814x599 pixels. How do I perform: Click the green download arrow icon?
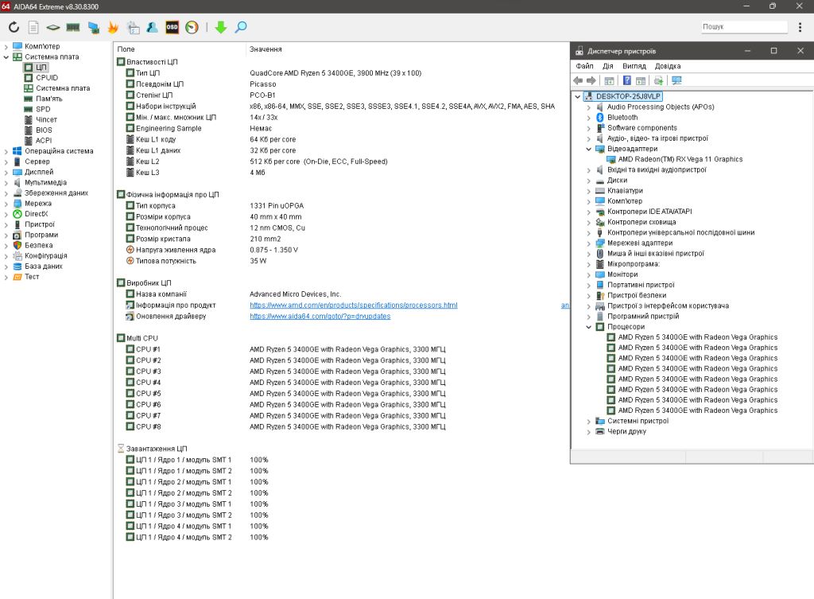pos(221,27)
